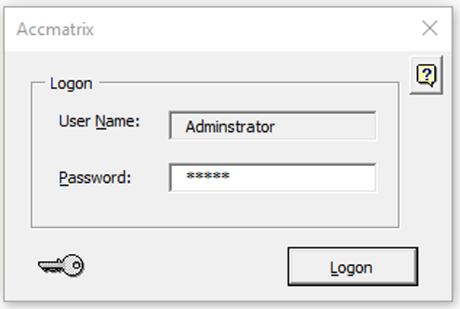Focus the Password input field
This screenshot has width=460, height=309.
(273, 178)
